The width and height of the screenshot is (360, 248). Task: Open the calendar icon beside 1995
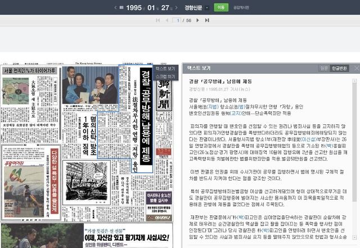(x=121, y=7)
